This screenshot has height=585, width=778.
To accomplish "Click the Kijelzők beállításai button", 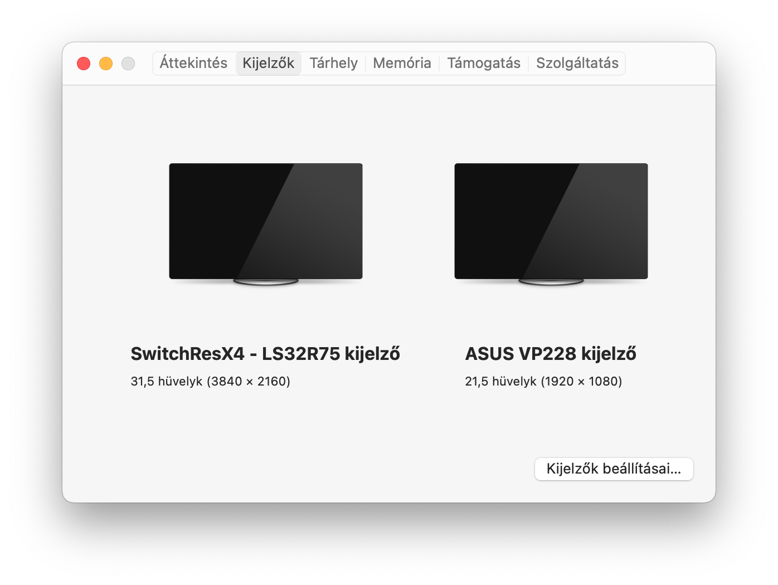I will point(614,469).
